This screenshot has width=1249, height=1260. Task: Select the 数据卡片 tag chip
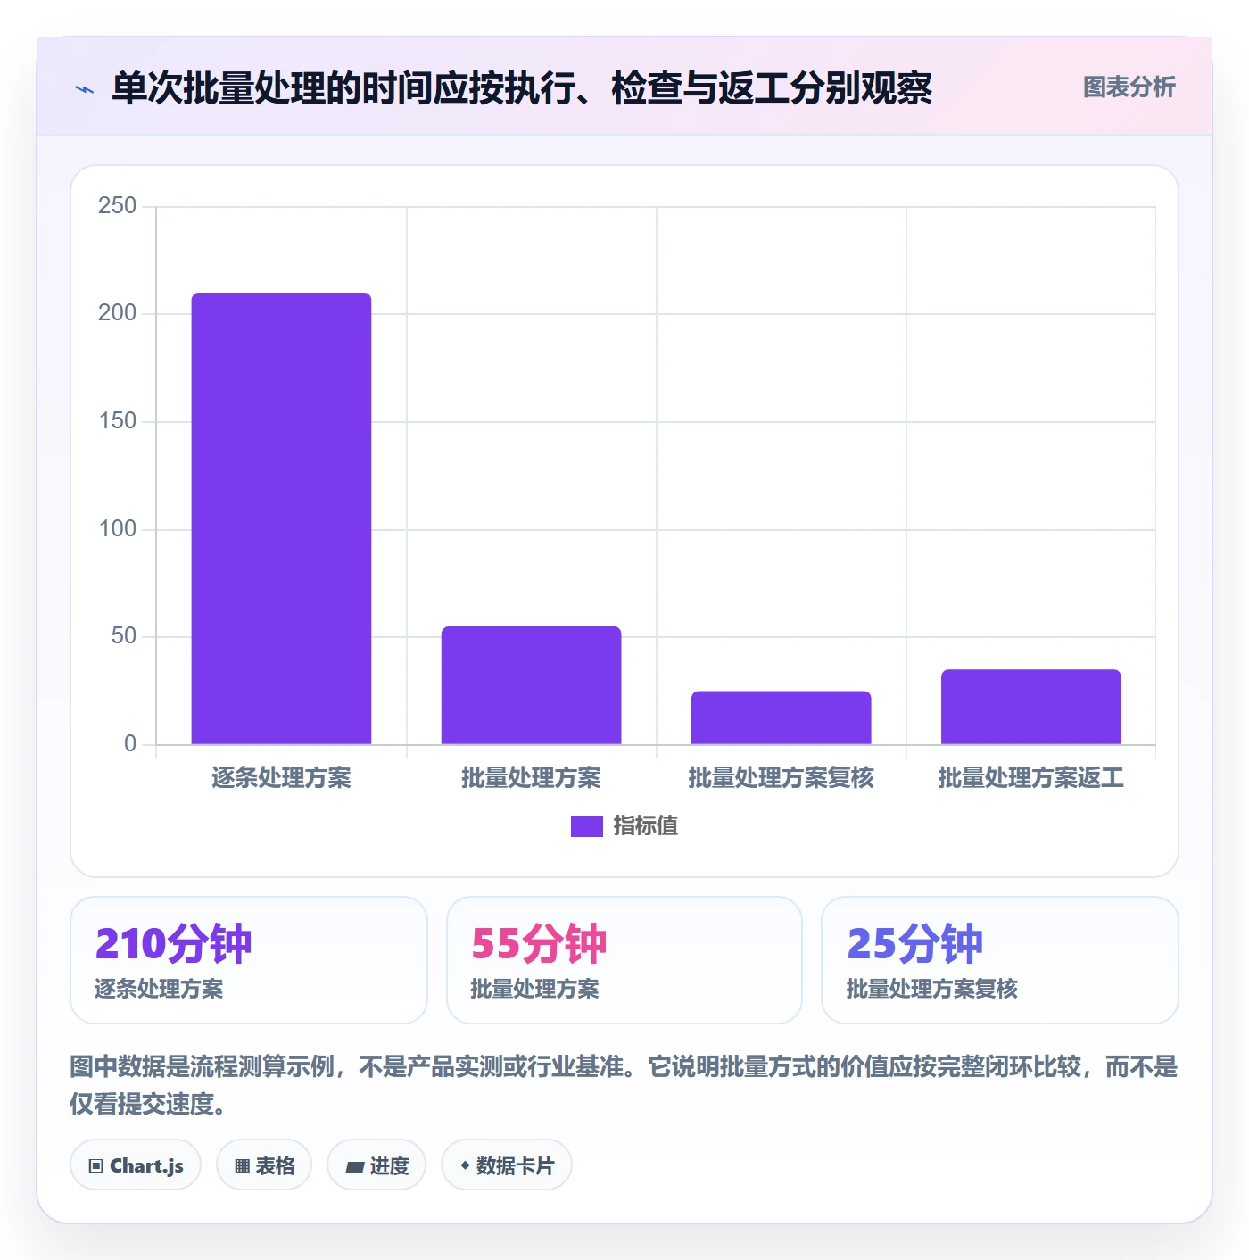(x=507, y=1165)
